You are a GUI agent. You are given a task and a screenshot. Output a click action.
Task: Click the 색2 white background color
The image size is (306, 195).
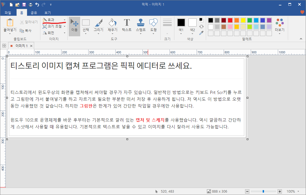pyautogui.click(x=193, y=22)
